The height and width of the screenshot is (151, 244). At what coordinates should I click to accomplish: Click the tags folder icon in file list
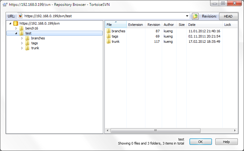click(x=108, y=36)
